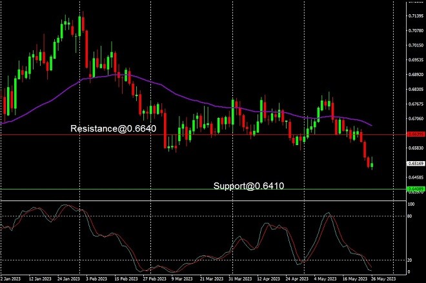Click the 12 Jan 2023 date label
This screenshot has height=283, width=426.
[x=40, y=279]
